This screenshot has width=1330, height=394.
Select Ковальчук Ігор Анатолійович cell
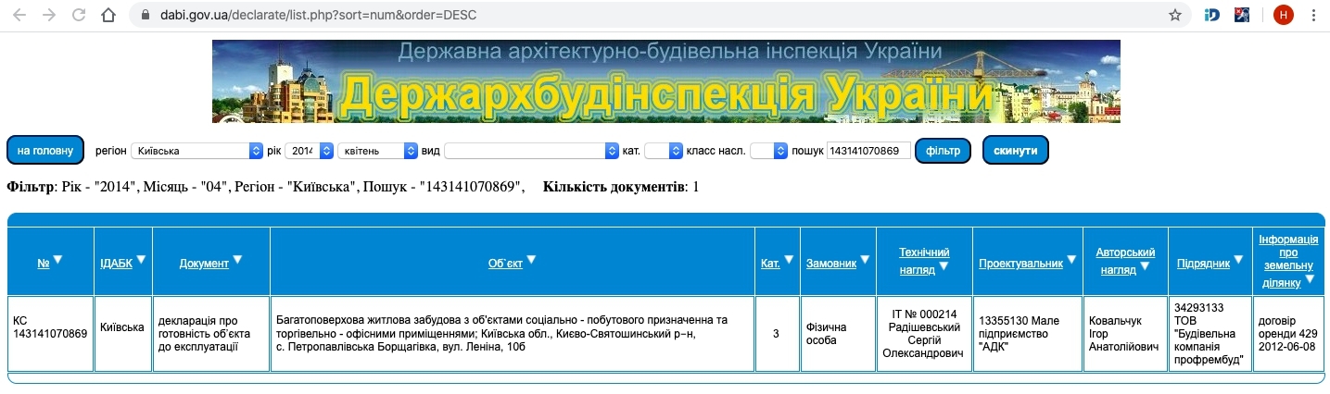(1125, 333)
